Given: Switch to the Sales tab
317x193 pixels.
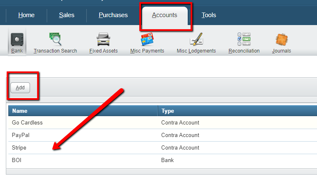Looking at the screenshot, I should (66, 15).
